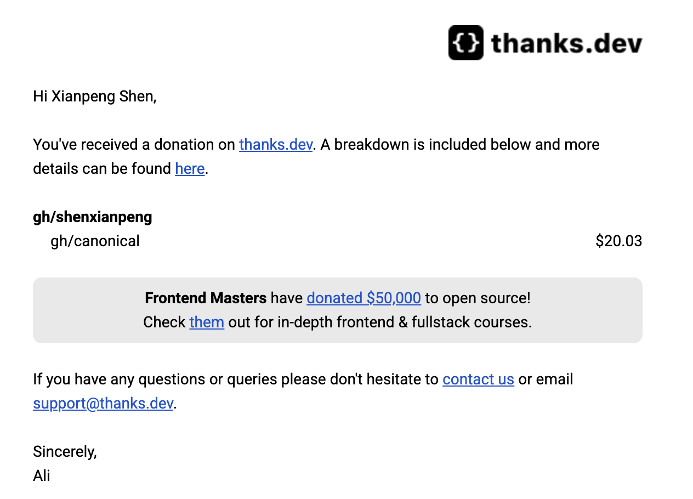Click the support@thanks.dev email link
Viewport: 693px width, 499px height.
click(x=103, y=404)
